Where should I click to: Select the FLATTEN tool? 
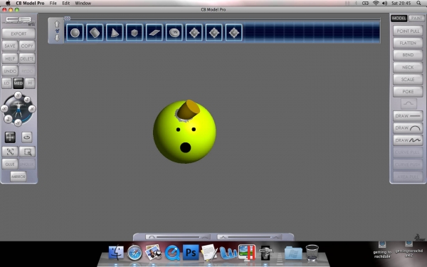coord(408,43)
